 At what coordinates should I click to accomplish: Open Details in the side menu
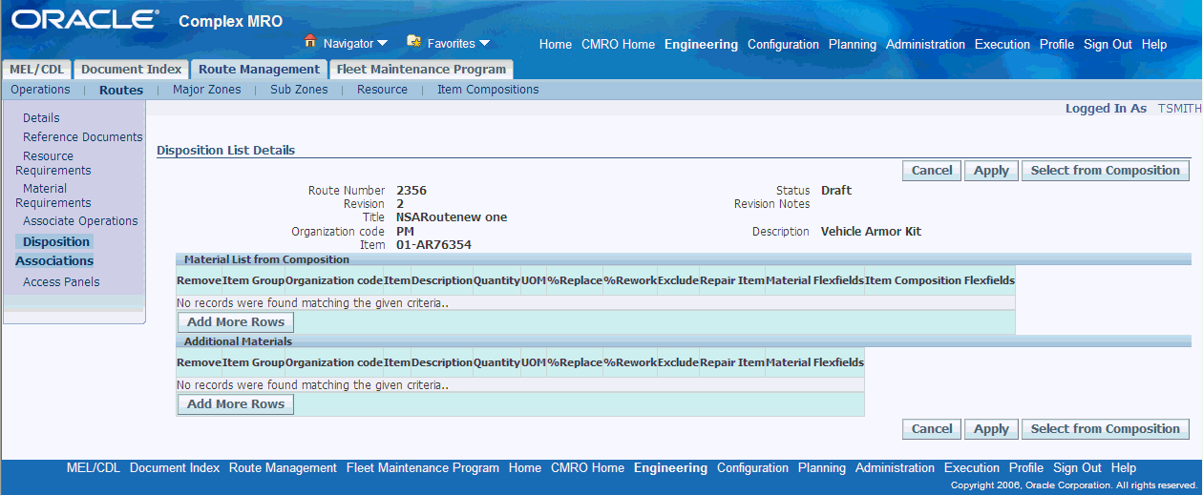coord(41,118)
